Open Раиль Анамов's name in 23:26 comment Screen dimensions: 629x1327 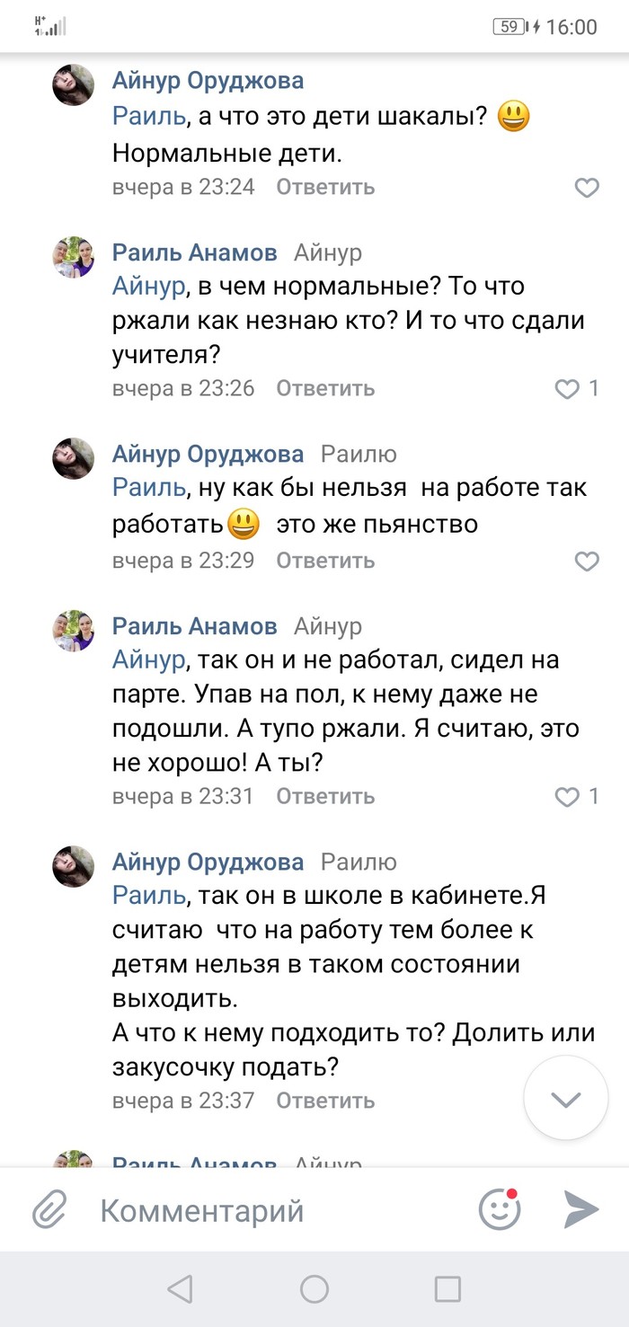pos(194,252)
